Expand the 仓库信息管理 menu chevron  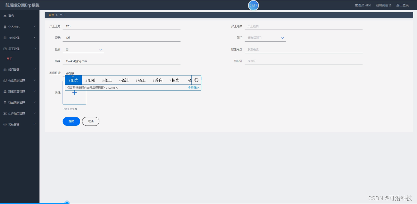pyautogui.click(x=35, y=80)
